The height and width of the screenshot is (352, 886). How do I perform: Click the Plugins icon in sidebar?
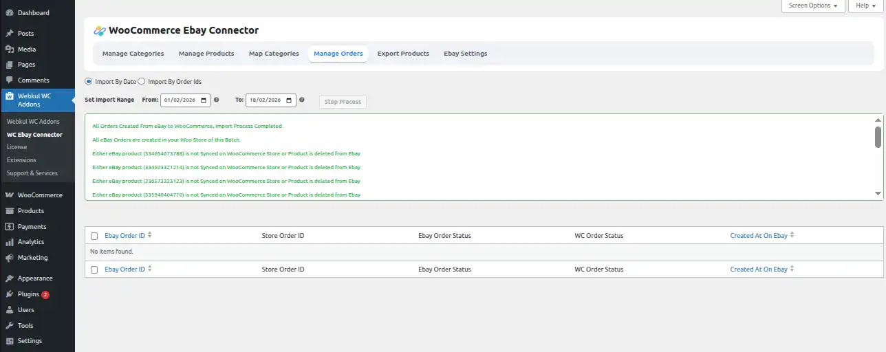coord(10,294)
